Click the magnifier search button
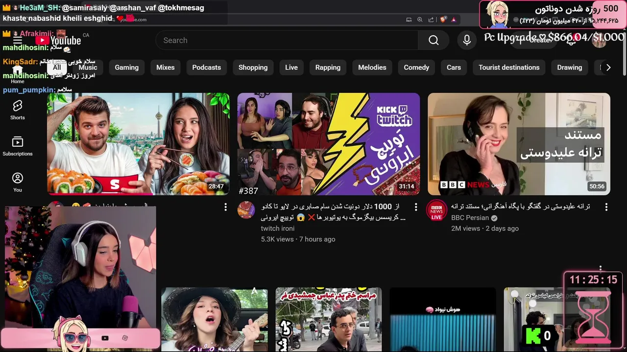The width and height of the screenshot is (627, 352). click(434, 40)
